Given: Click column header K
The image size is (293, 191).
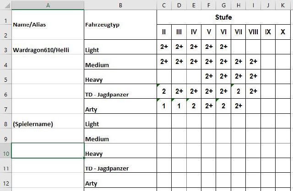Looking at the screenshot, I should [283, 5].
